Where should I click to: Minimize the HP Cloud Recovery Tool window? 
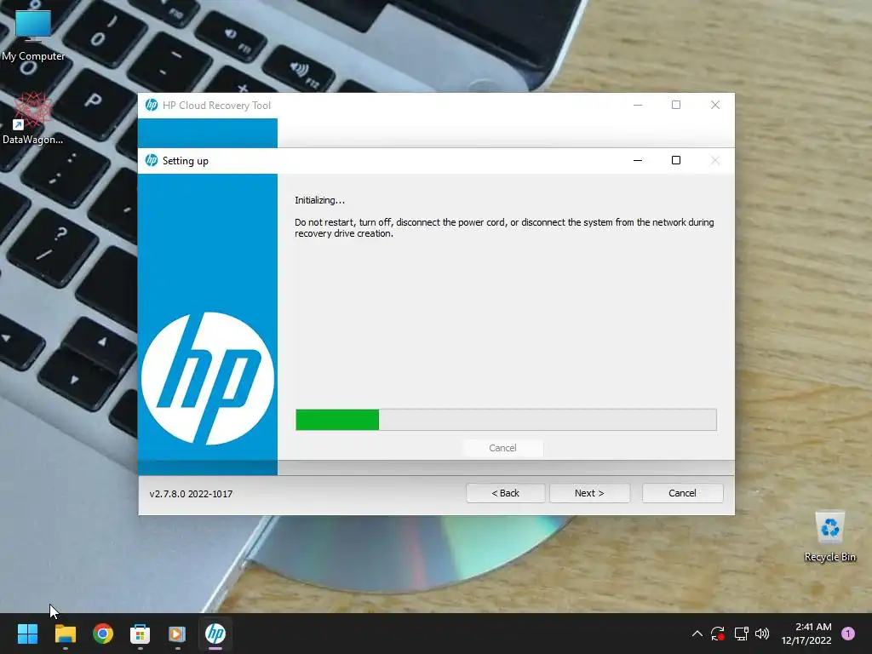638,105
